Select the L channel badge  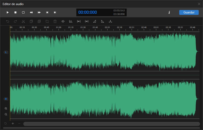click(6, 52)
